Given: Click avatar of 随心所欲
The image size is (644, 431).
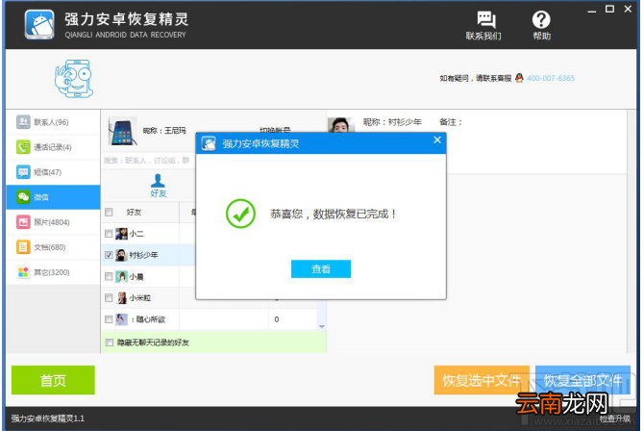Looking at the screenshot, I should (121, 319).
